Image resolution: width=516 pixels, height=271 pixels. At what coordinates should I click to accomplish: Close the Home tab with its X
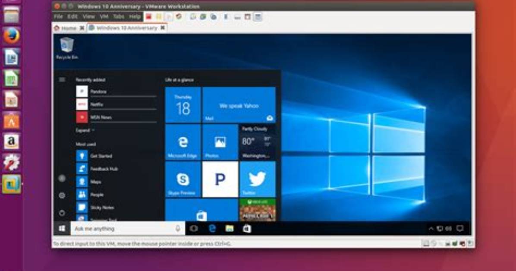[82, 28]
